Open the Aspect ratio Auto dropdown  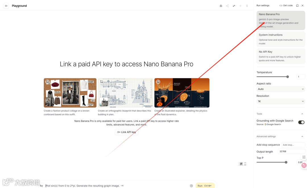(x=281, y=89)
